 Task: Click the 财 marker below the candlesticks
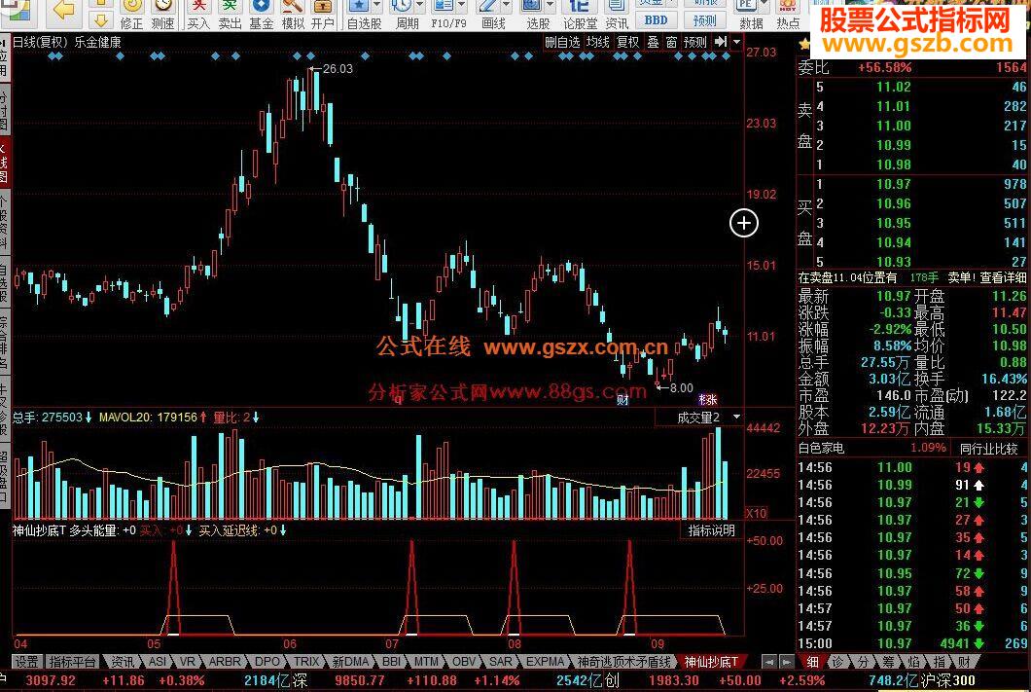[622, 399]
